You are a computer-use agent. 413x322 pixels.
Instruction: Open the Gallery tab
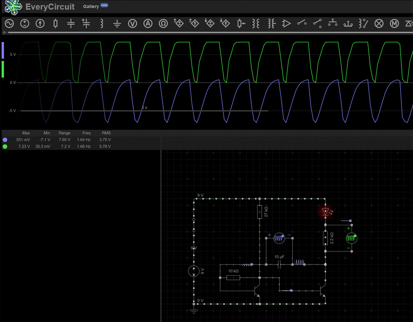(x=91, y=7)
